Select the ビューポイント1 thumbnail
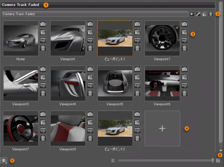Image resolution: width=224 pixels, height=167 pixels. pyautogui.click(x=115, y=38)
